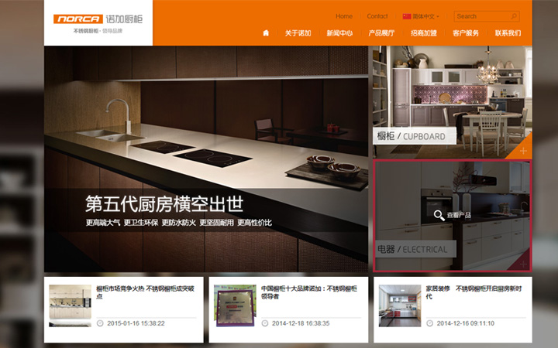Open article 家居装修 不锈钢橱柜开启厨房新时代
The width and height of the screenshot is (558, 348).
[474, 292]
